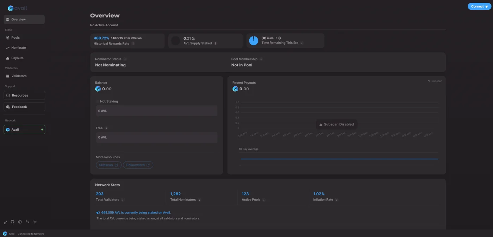Screen dimensions: 493x237
Task: Go to Pools in the sidebar
Action: (24, 38)
